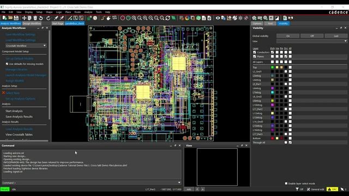
Task: Click the Select Nets workflow link
Action: [x=13, y=93]
